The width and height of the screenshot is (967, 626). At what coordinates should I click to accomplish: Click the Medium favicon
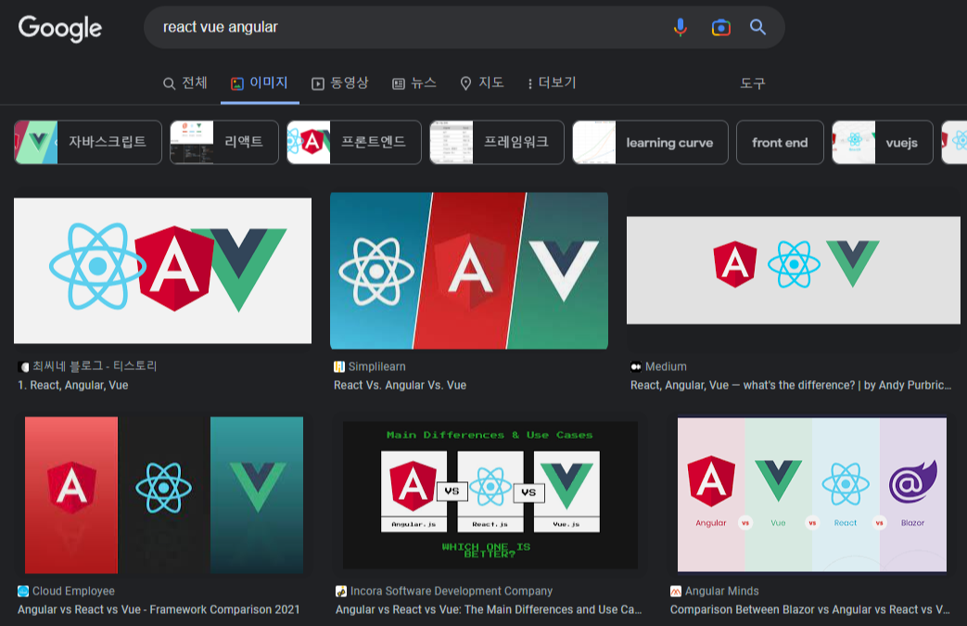tap(636, 367)
